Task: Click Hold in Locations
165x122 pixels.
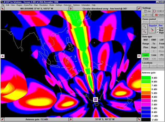Action: point(161,66)
